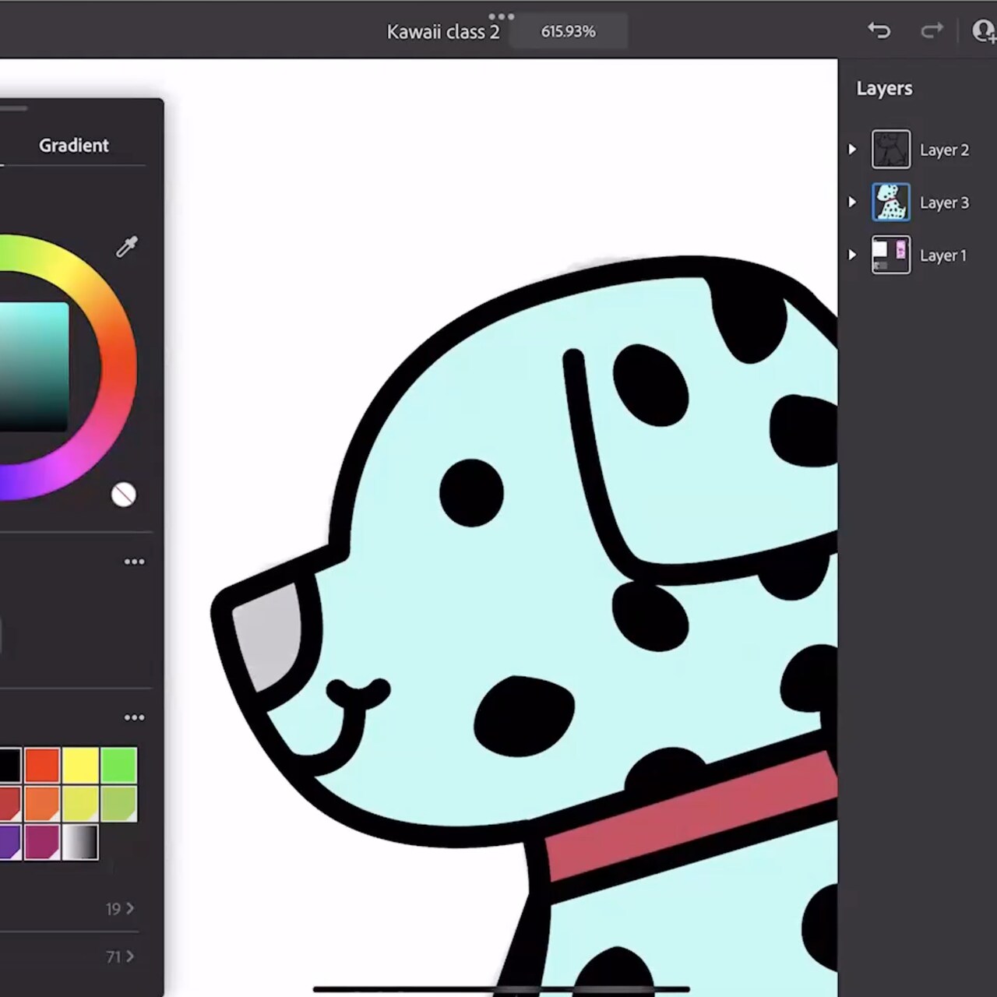Pick the light olive-green swatch in second row
This screenshot has width=997, height=997.
pyautogui.click(x=118, y=803)
